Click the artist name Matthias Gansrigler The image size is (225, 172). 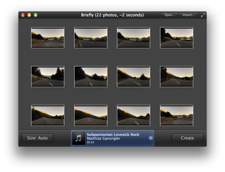tap(103, 138)
